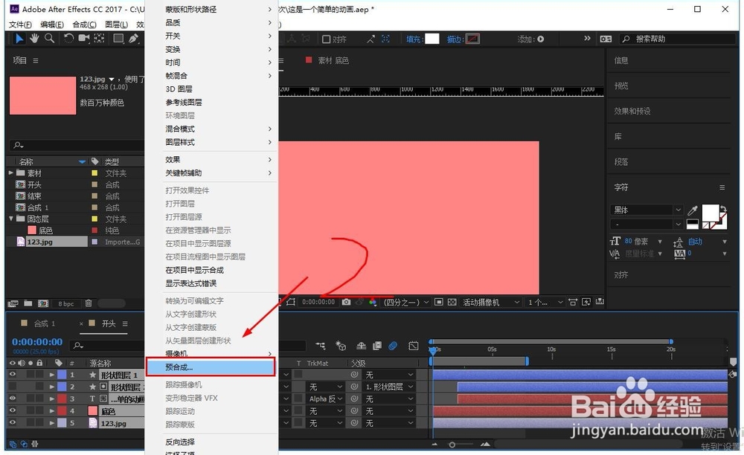Click the sync settings icon beside search
744x455 pixels.
point(606,39)
